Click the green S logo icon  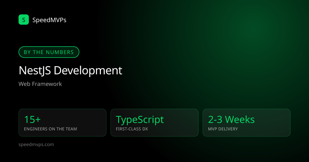24,20
